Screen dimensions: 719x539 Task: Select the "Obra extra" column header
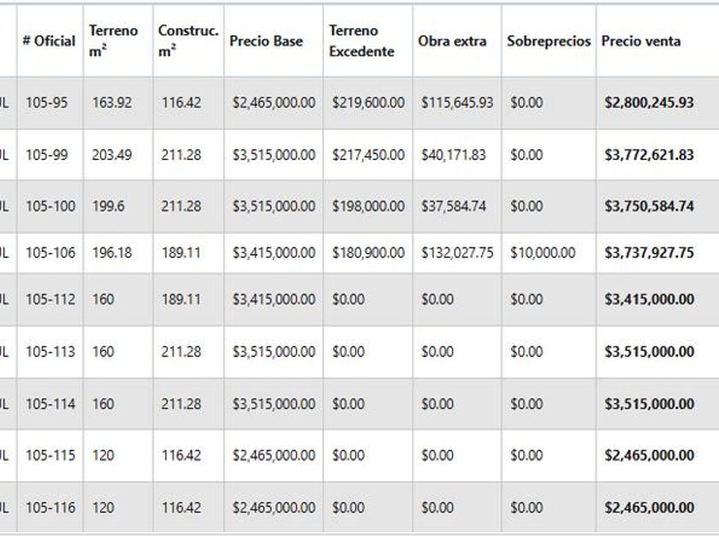pyautogui.click(x=452, y=40)
